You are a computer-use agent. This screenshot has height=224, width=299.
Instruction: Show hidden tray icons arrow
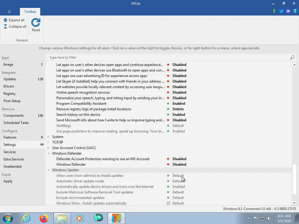[248, 219]
